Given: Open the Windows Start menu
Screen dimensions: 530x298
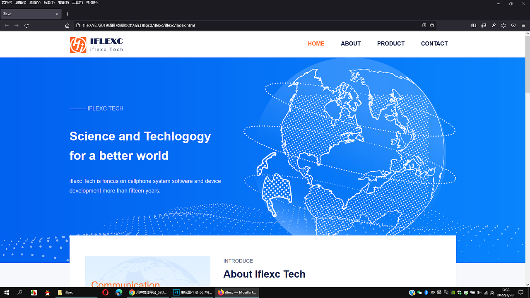Looking at the screenshot, I should (7, 292).
